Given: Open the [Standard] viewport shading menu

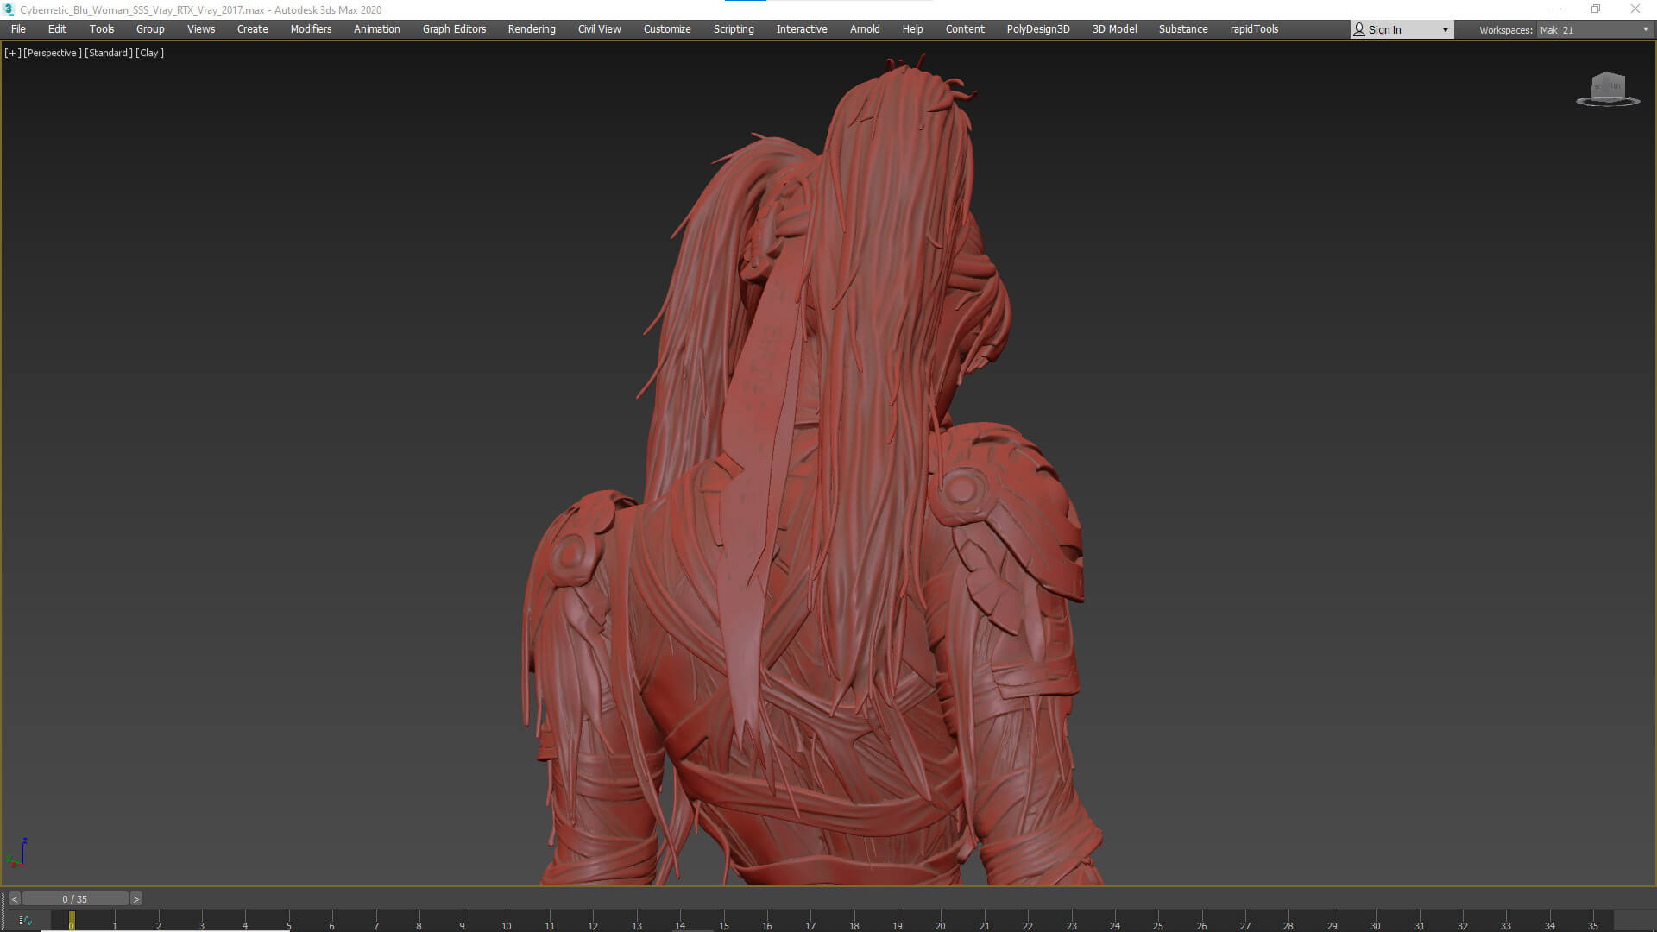Looking at the screenshot, I should click(x=109, y=53).
